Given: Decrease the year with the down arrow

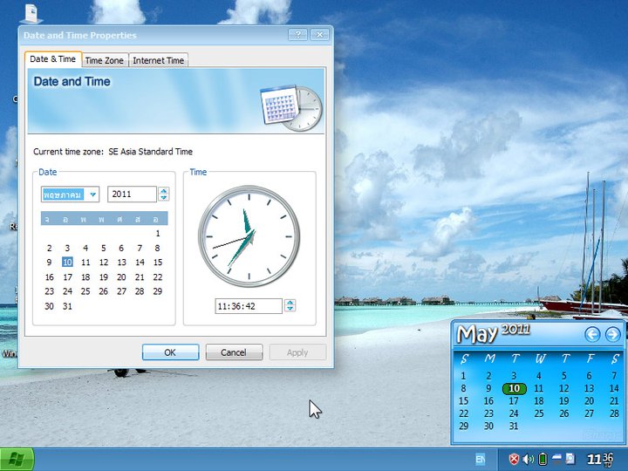Looking at the screenshot, I should [x=163, y=197].
